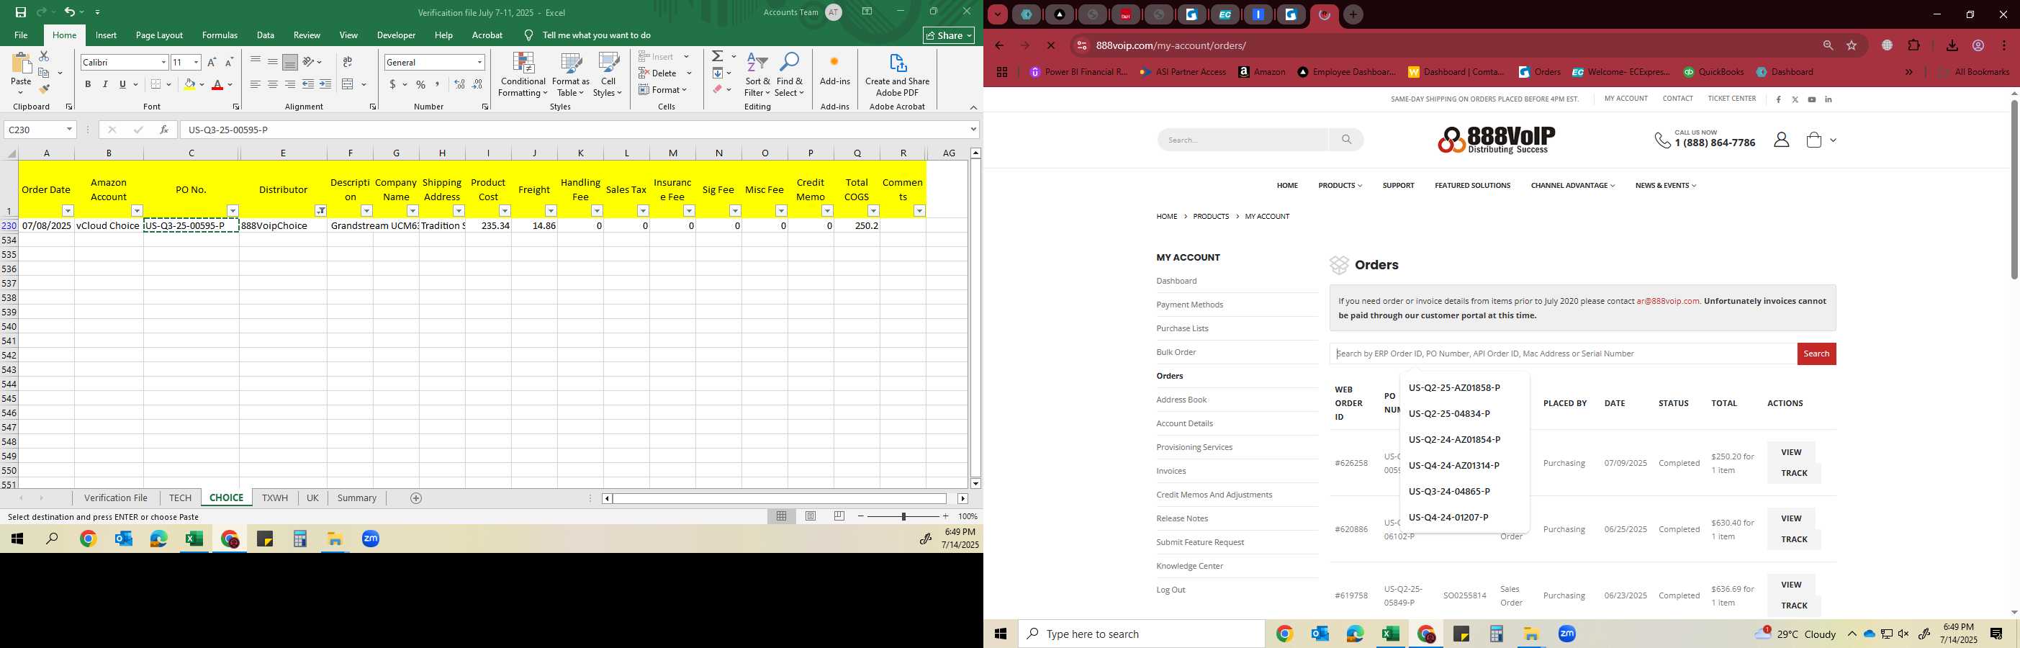2020x648 pixels.
Task: Click the shopping cart icon
Action: click(1814, 140)
